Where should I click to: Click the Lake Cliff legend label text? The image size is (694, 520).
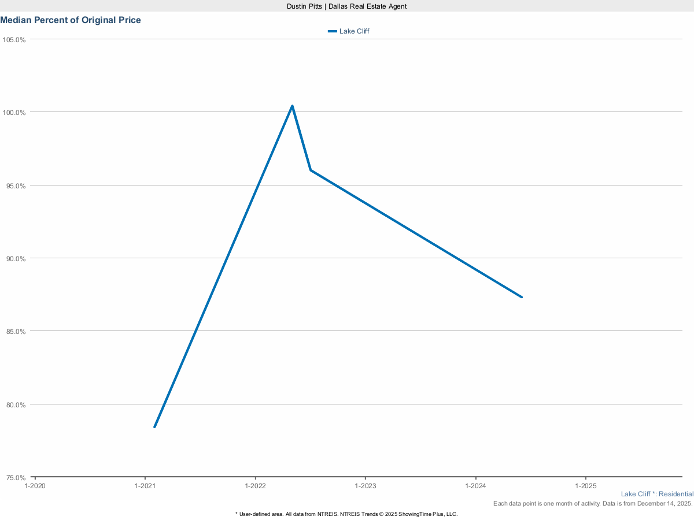[x=354, y=31]
